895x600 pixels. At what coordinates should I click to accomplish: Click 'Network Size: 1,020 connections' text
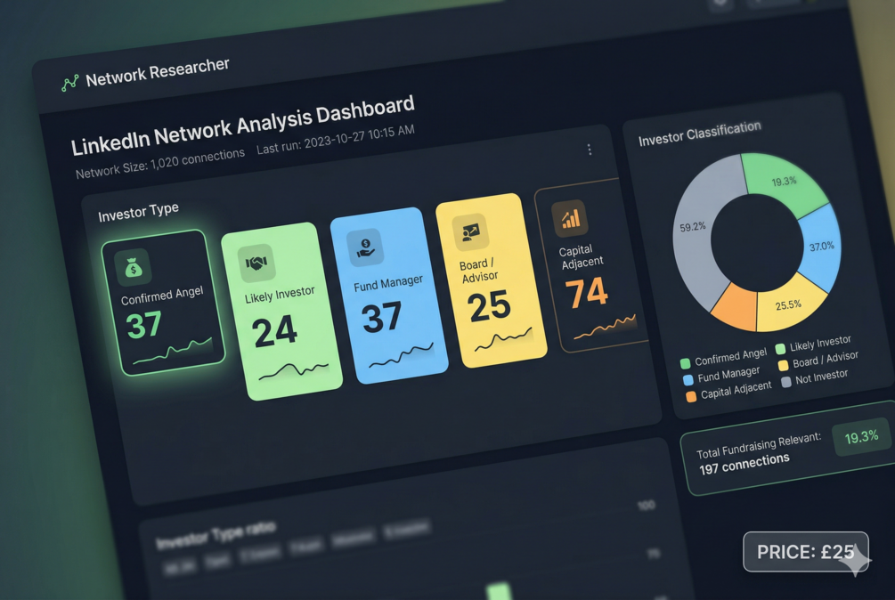click(159, 164)
